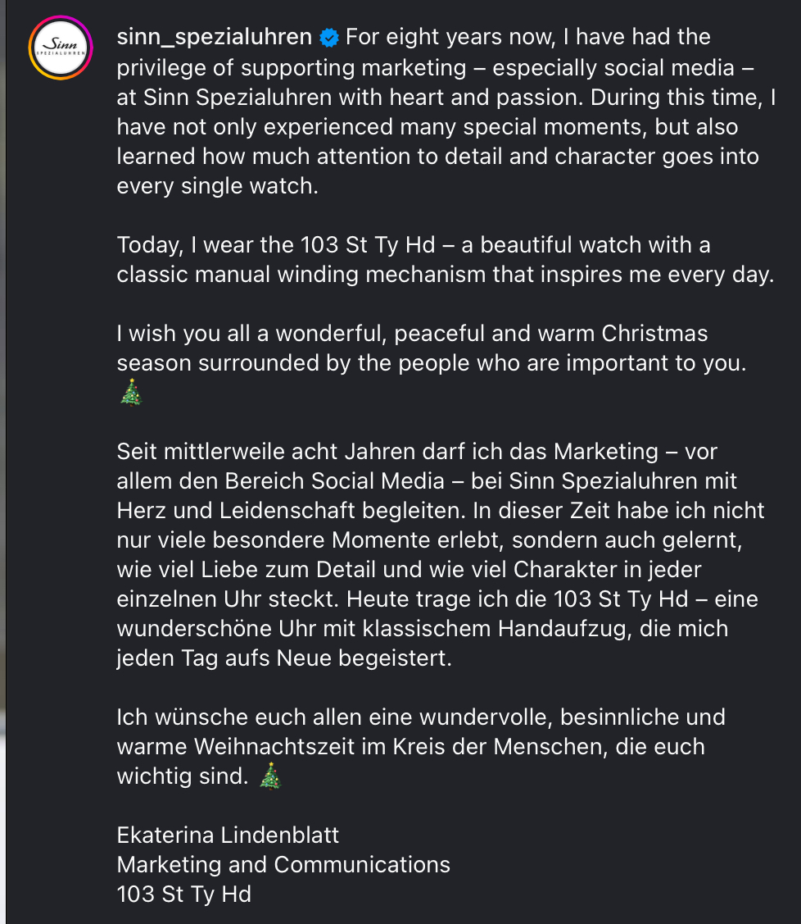The width and height of the screenshot is (801, 924).
Task: Click the Christmas tree emoji after 'wichtig sind.'
Action: (271, 776)
